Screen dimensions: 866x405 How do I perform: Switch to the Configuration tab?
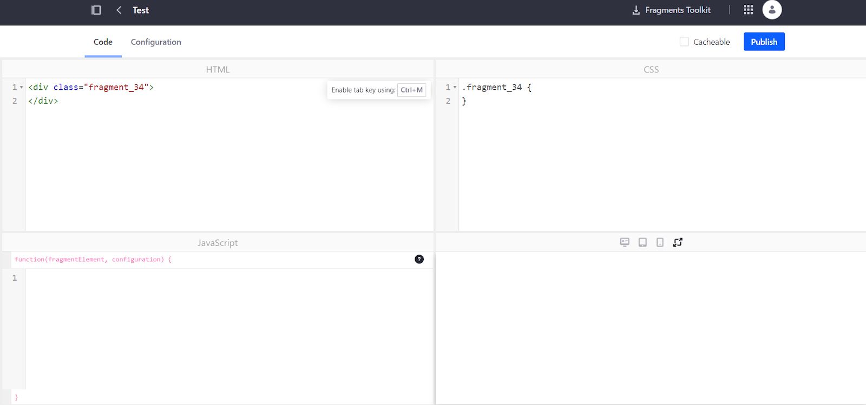point(156,42)
